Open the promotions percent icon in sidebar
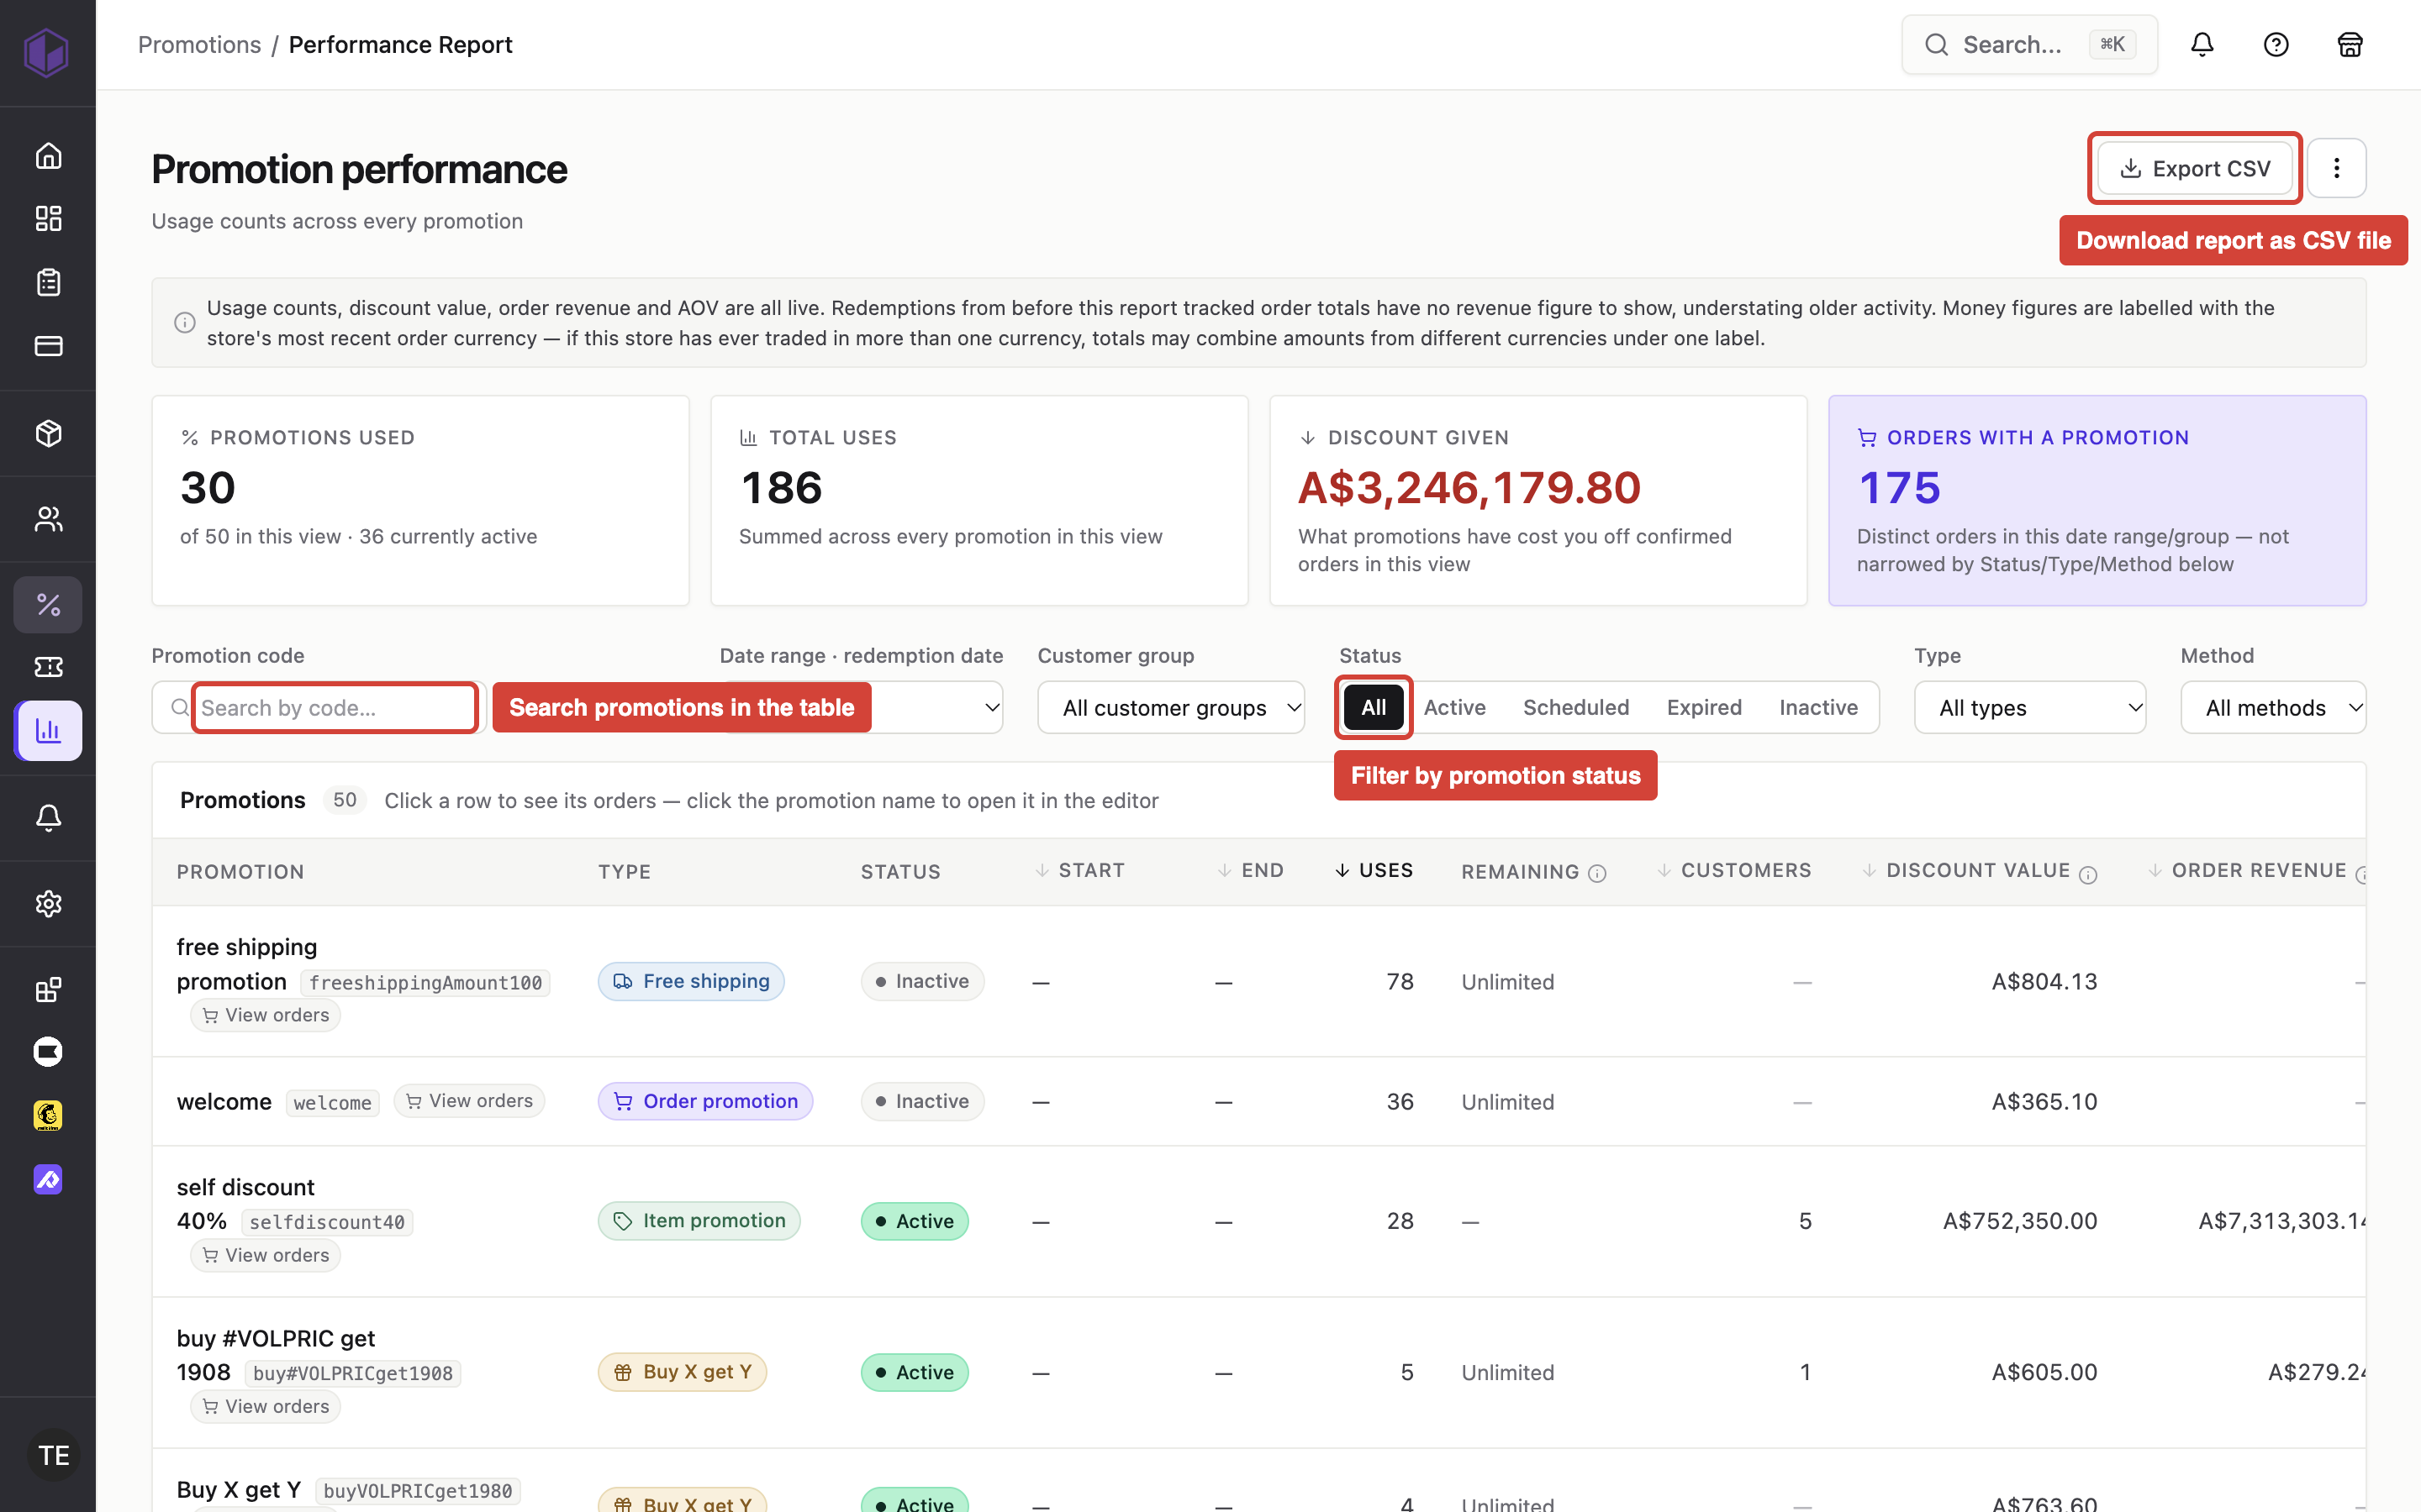The image size is (2421, 1512). tap(48, 604)
